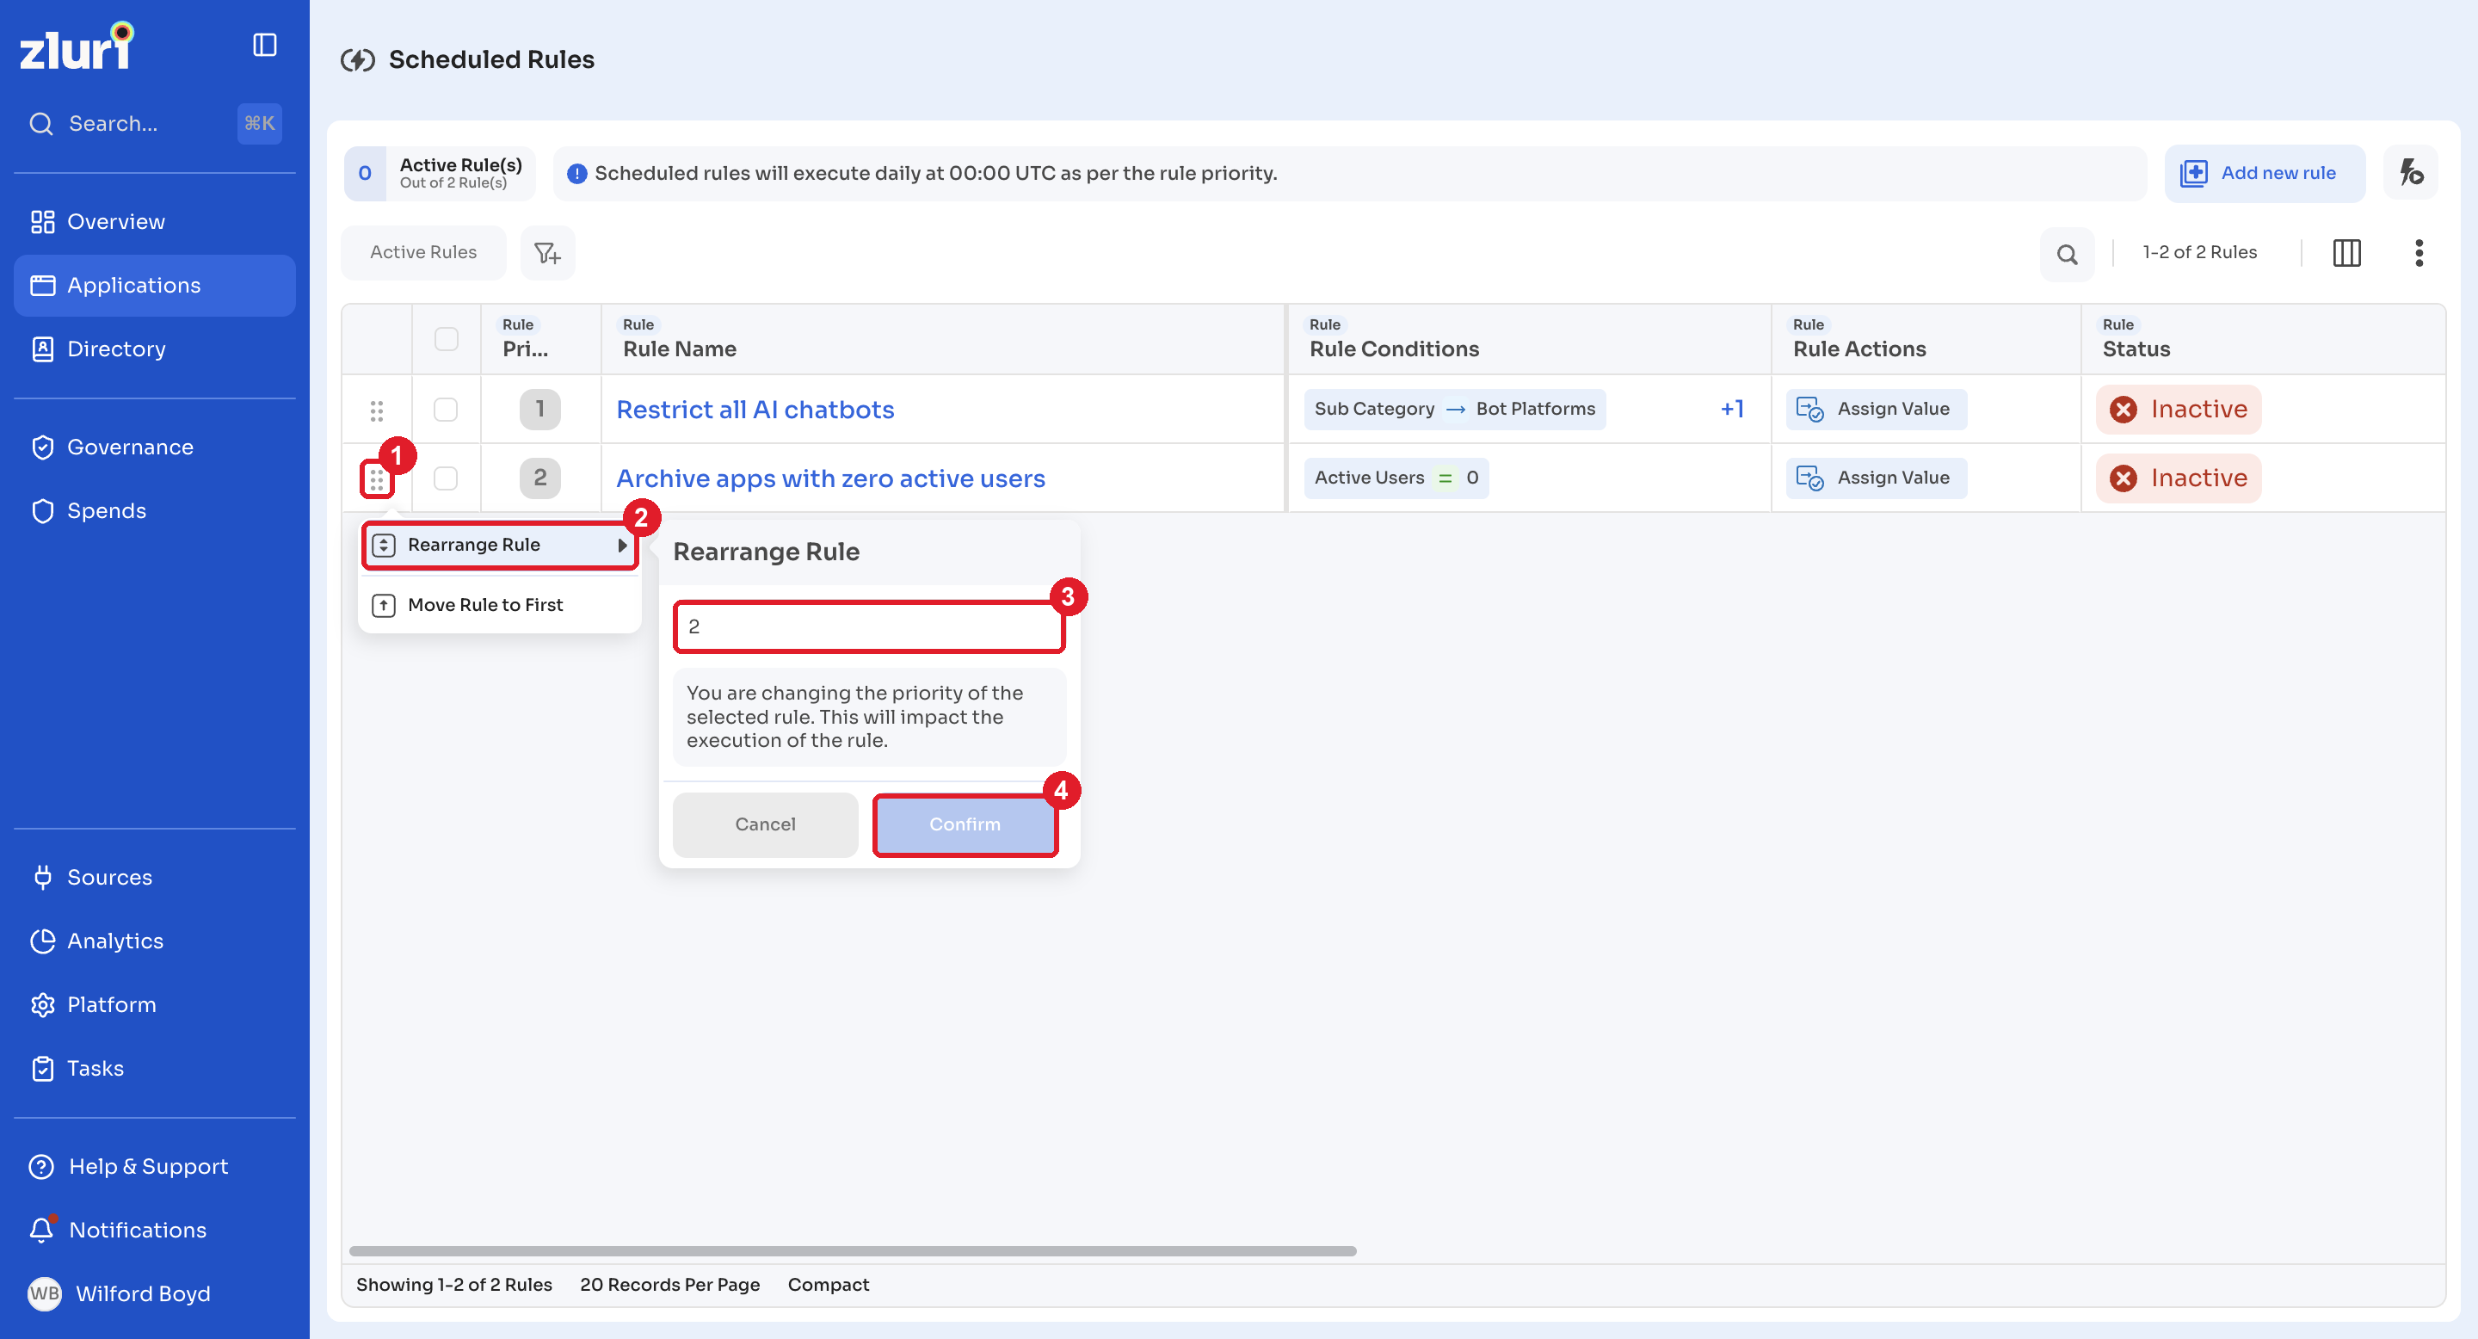Open Compact density dropdown
Viewport: 2478px width, 1339px height.
tap(829, 1285)
